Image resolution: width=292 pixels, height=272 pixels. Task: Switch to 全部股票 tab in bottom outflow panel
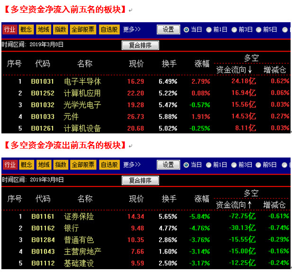(83, 165)
